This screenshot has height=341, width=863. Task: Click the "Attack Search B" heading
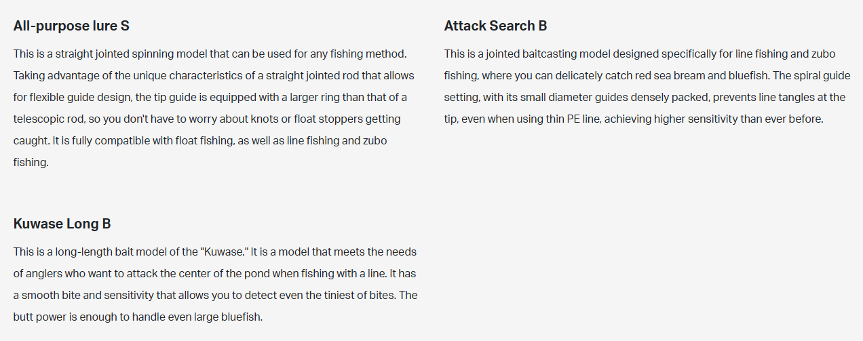coord(495,26)
